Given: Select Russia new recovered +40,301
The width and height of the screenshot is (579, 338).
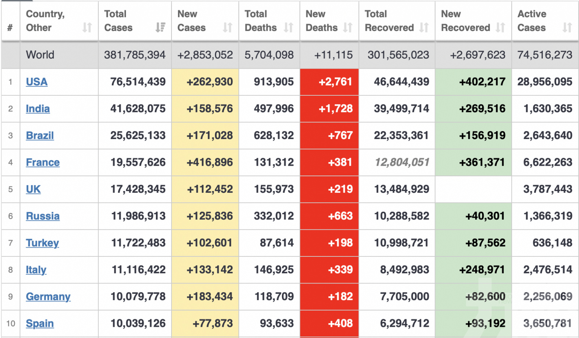Looking at the screenshot, I should [x=485, y=216].
